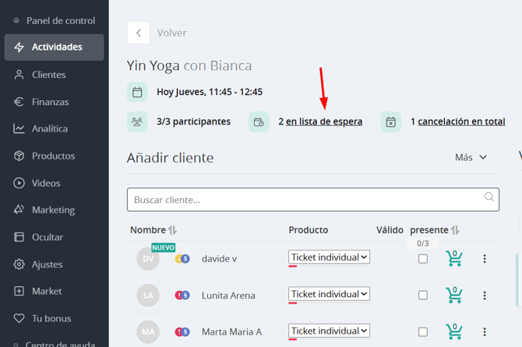The width and height of the screenshot is (522, 347).
Task: Sort by Nombre column arrows
Action: click(172, 230)
